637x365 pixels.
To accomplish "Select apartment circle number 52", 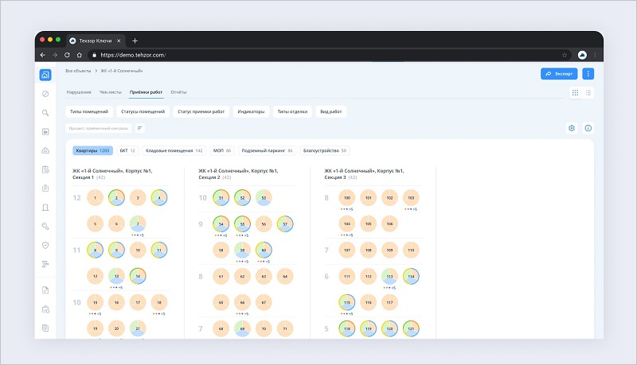I will coord(242,197).
